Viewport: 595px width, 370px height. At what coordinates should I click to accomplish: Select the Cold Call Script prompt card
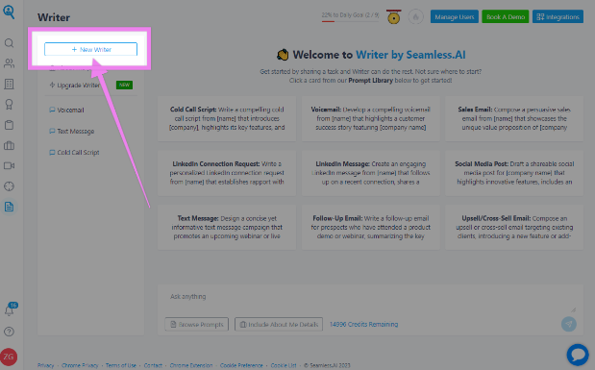coord(227,118)
